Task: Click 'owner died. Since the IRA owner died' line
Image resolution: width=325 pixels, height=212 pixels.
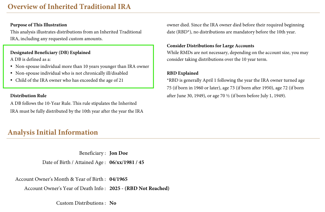Action: (x=236, y=25)
